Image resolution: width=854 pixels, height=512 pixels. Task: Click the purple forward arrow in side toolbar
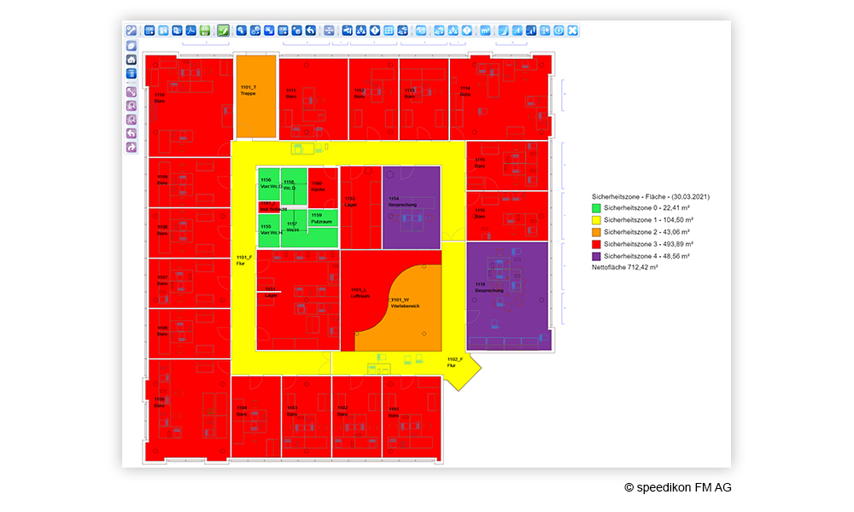(x=132, y=147)
